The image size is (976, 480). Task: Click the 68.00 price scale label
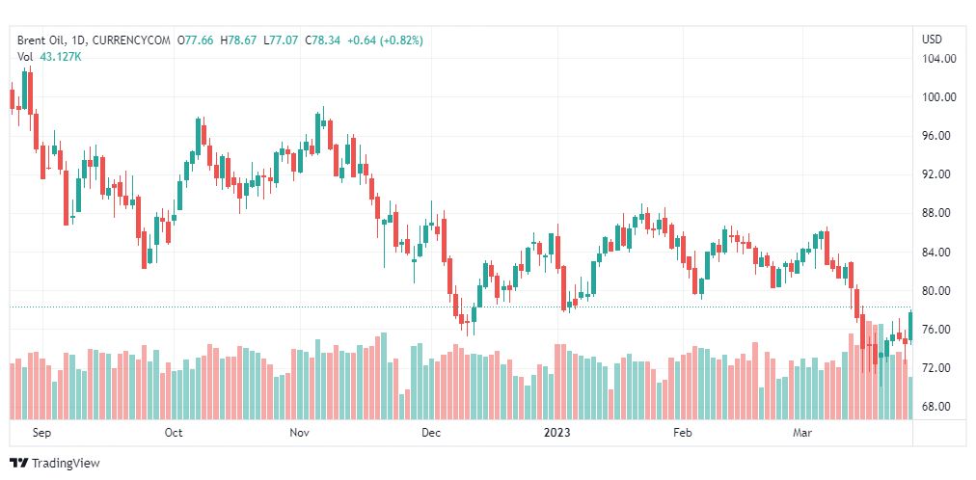click(939, 407)
